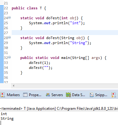
Task: Click the highlighted empty line 27
Action: click(x=65, y=33)
